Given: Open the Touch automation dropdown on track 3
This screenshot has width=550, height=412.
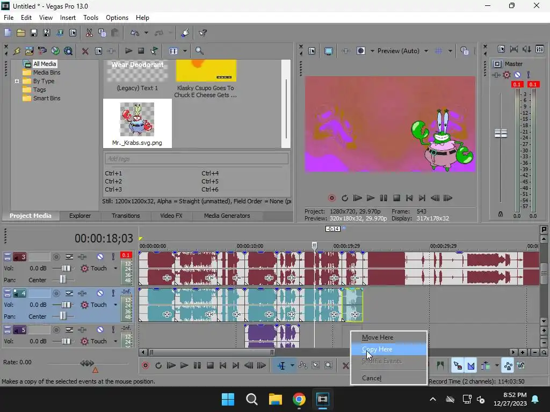Looking at the screenshot, I should click(x=115, y=268).
